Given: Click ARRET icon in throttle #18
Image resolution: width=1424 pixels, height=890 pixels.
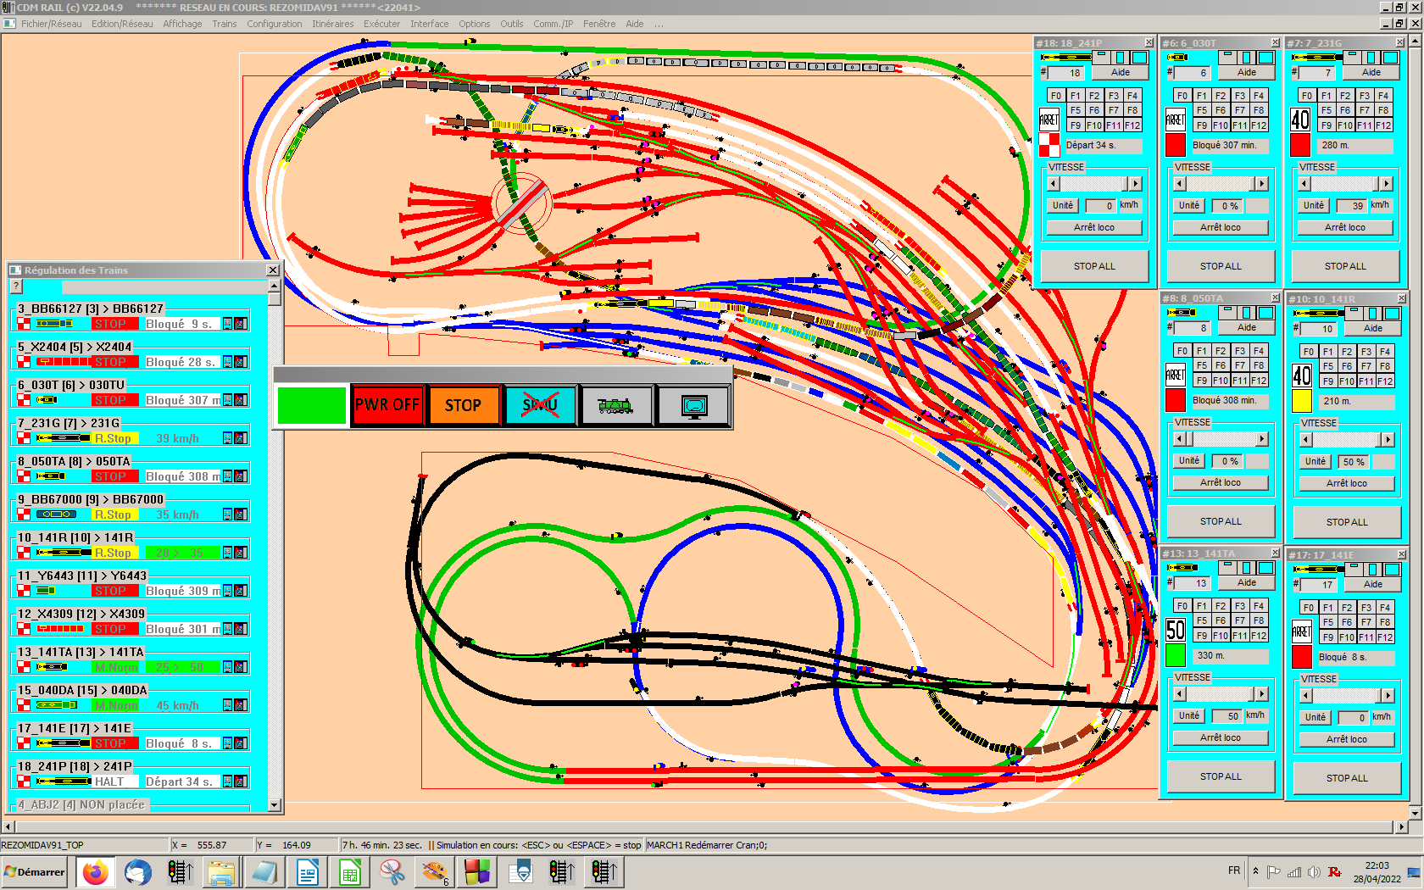Looking at the screenshot, I should [x=1049, y=120].
